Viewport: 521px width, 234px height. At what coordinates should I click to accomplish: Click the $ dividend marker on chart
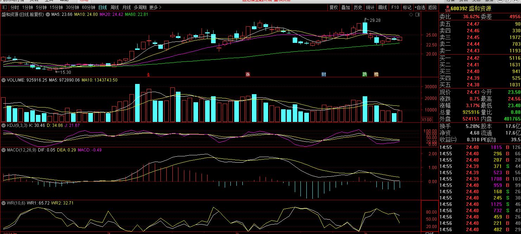coord(149,75)
